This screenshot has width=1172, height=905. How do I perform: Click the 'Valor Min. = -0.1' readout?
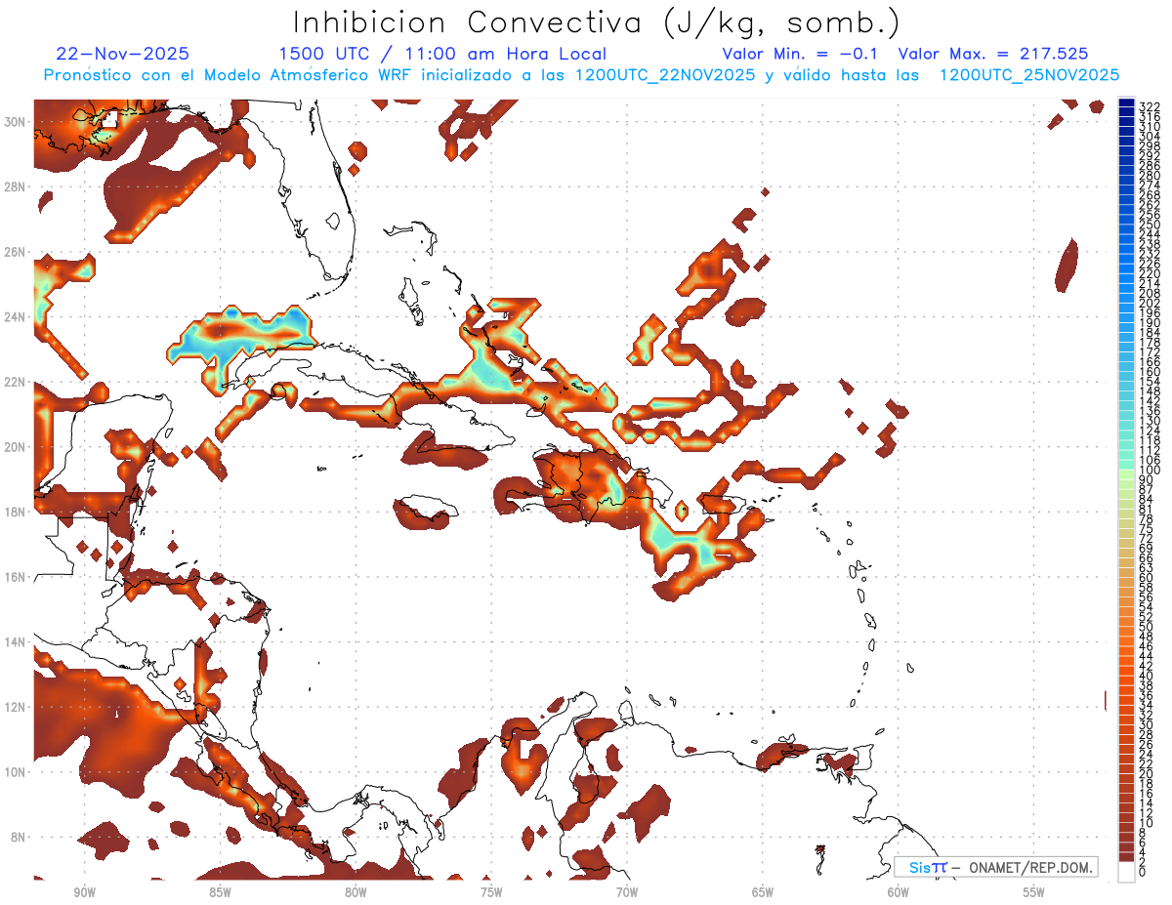click(801, 54)
